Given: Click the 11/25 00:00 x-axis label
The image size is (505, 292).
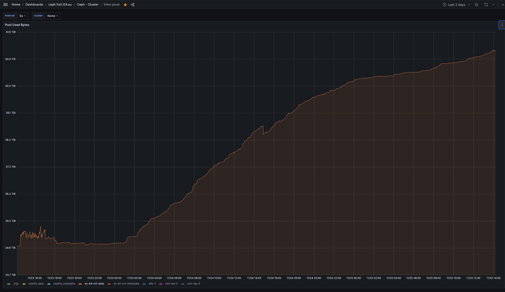Looking at the screenshot, I should coord(353,278).
